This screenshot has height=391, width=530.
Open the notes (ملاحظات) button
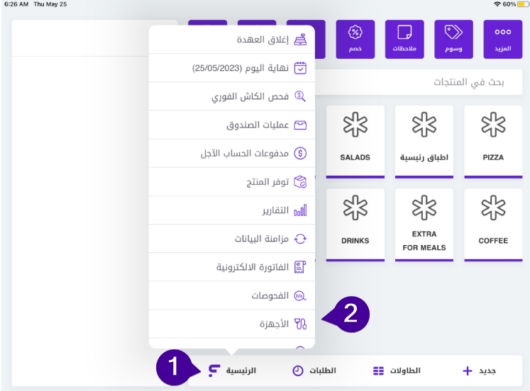click(404, 39)
